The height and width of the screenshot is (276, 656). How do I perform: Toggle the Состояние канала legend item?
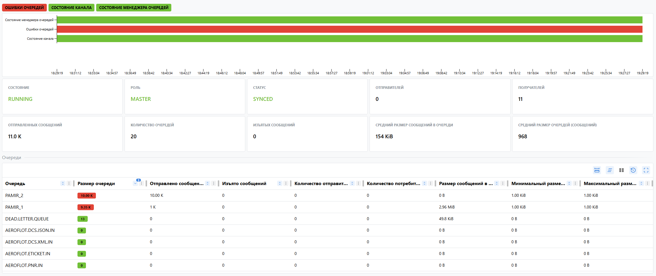(x=71, y=8)
